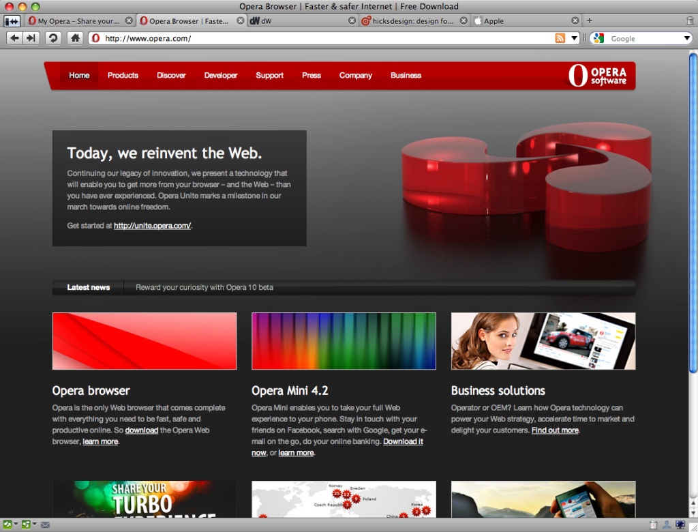Click learn more under Opera browser

point(100,441)
